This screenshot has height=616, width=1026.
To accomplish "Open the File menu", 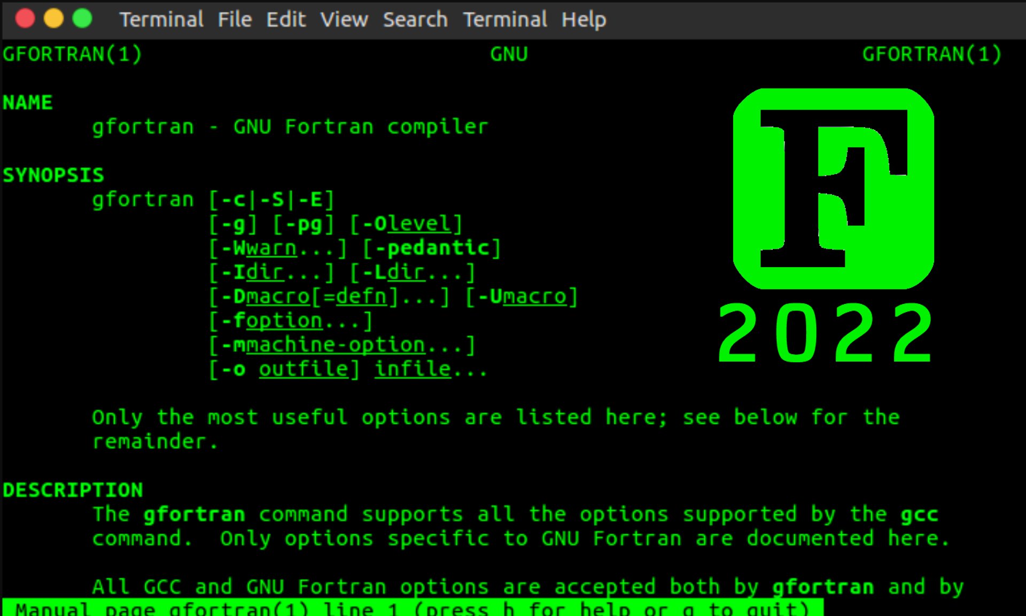I will pos(235,20).
